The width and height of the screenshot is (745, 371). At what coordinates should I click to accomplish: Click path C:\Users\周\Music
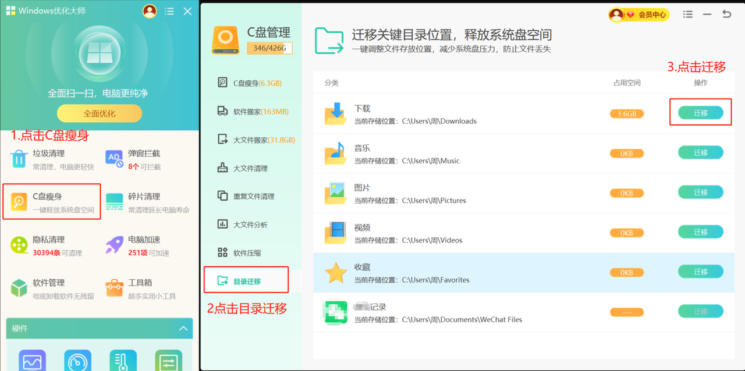[431, 160]
